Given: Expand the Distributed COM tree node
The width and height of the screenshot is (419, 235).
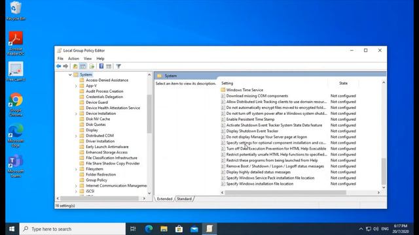Looking at the screenshot, I should [x=76, y=136].
